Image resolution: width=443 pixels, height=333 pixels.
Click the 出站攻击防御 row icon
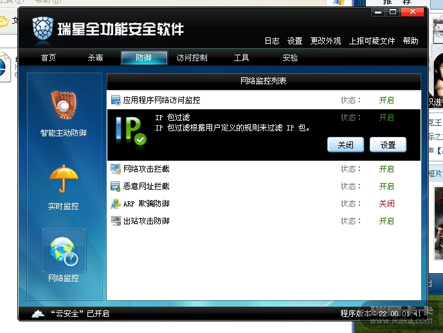116,221
